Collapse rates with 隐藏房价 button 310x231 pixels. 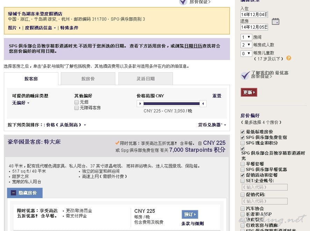25,193
